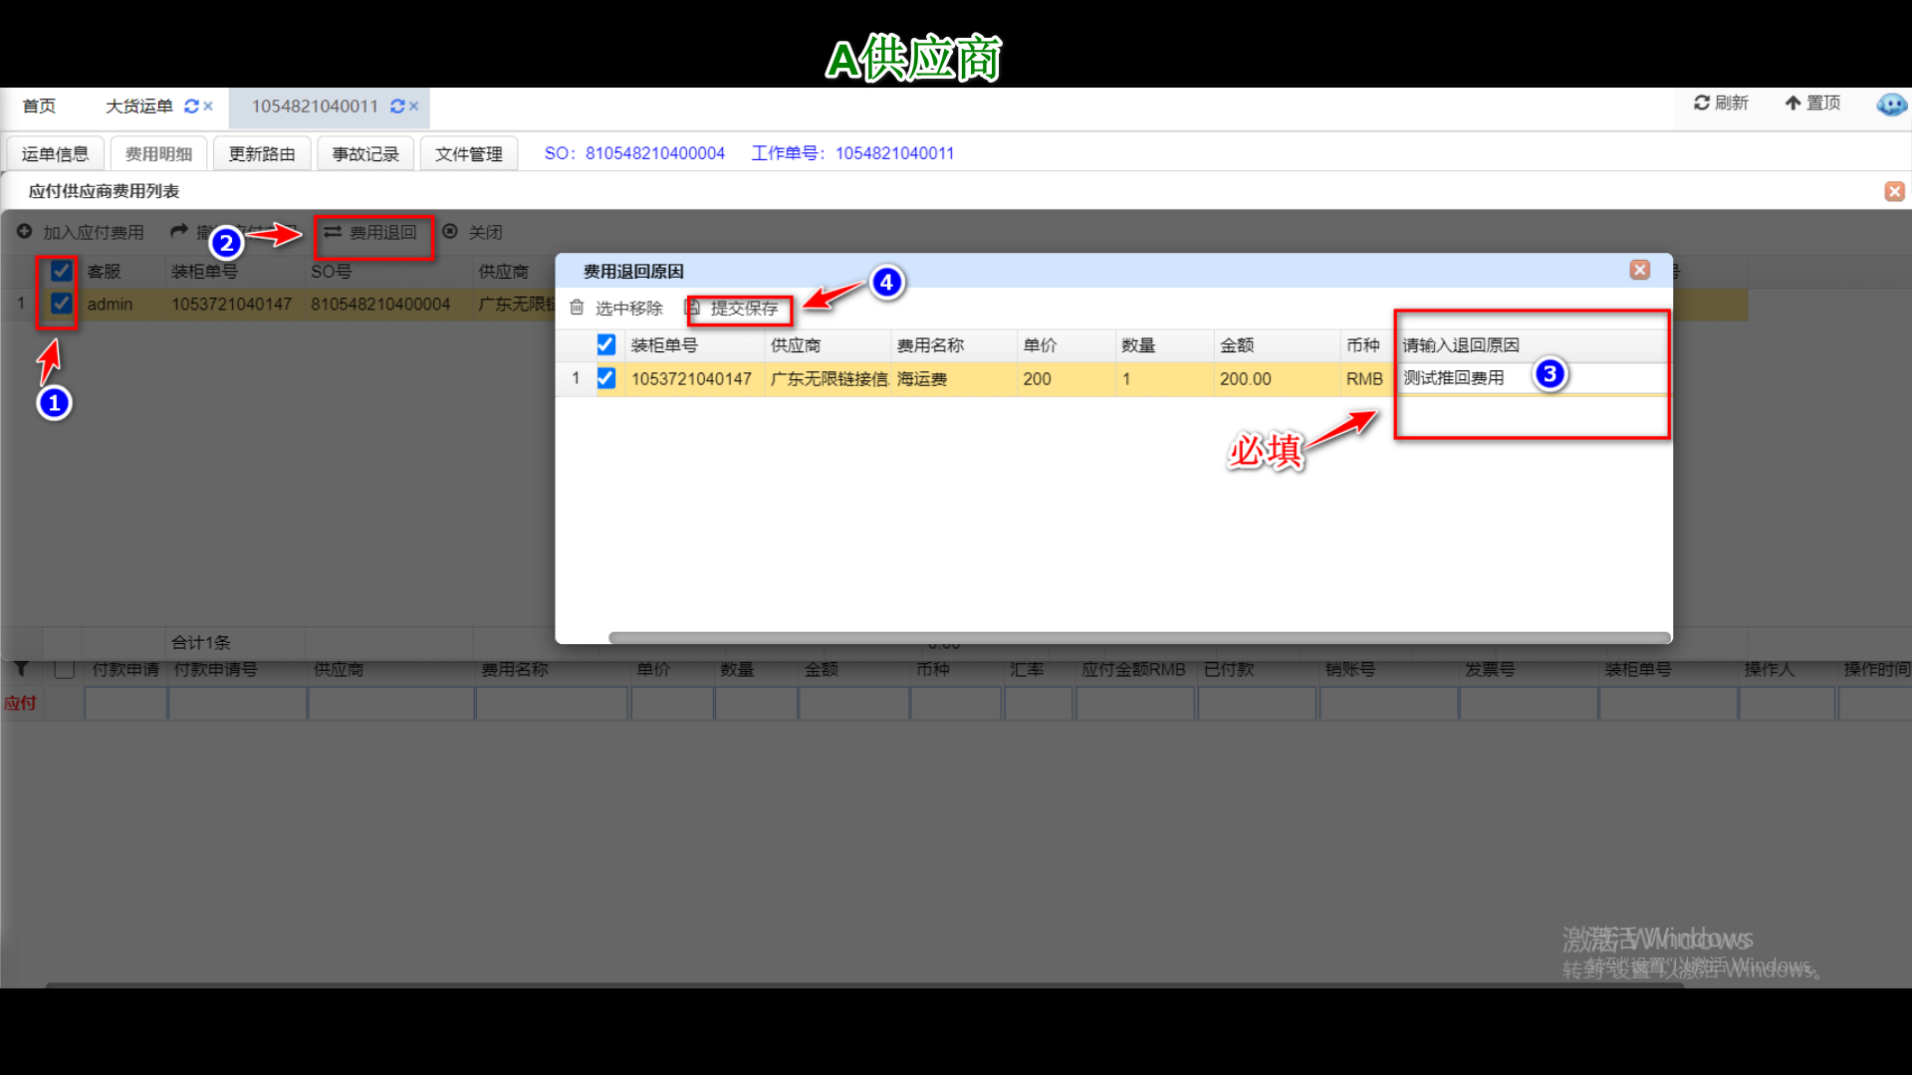This screenshot has width=1912, height=1075.
Task: Click the 置顶 up-arrow icon
Action: point(1792,103)
